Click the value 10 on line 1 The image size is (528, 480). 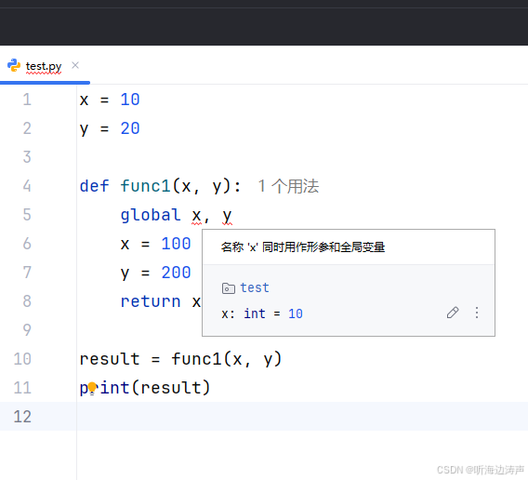point(130,100)
